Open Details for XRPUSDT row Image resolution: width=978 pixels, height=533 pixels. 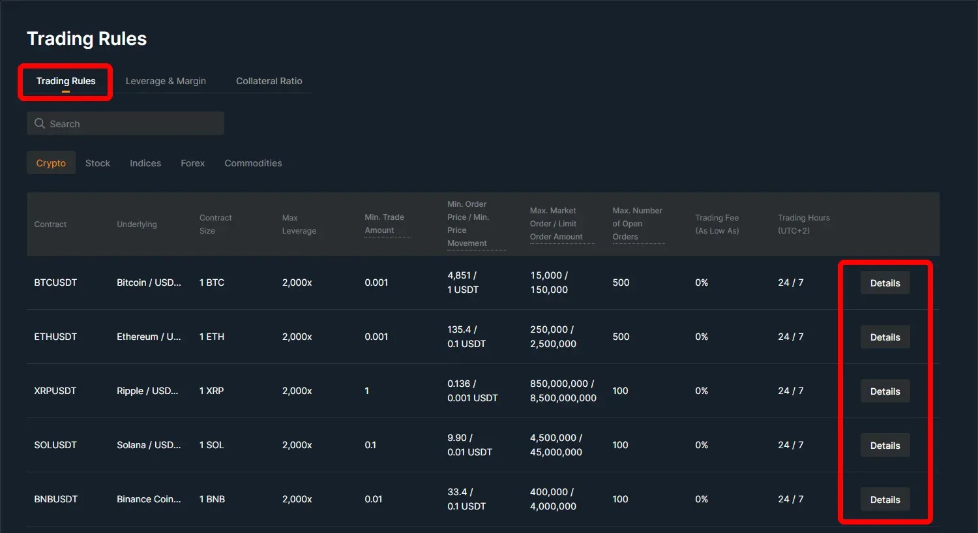point(885,391)
